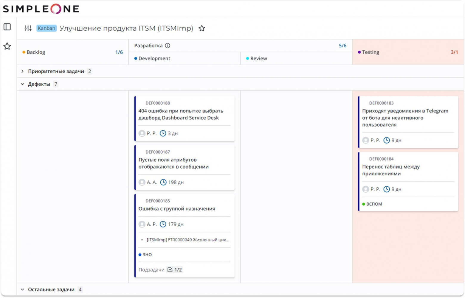Click the Review column header
This screenshot has height=298, width=465.
pyautogui.click(x=296, y=58)
